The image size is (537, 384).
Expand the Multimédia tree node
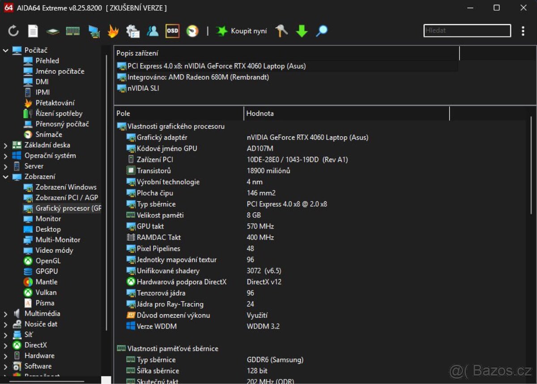5,314
